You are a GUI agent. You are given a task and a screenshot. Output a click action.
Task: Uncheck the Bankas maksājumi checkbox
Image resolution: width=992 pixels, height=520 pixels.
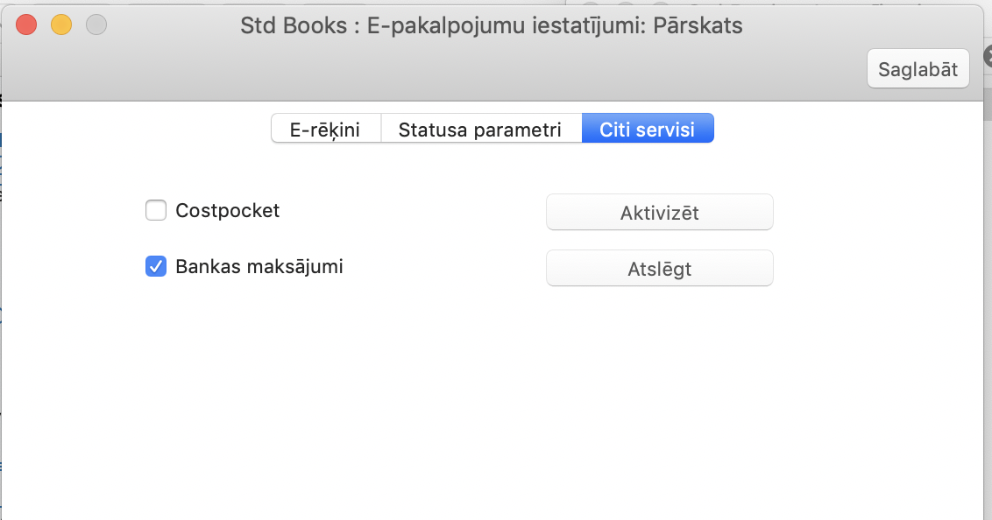[x=156, y=267]
